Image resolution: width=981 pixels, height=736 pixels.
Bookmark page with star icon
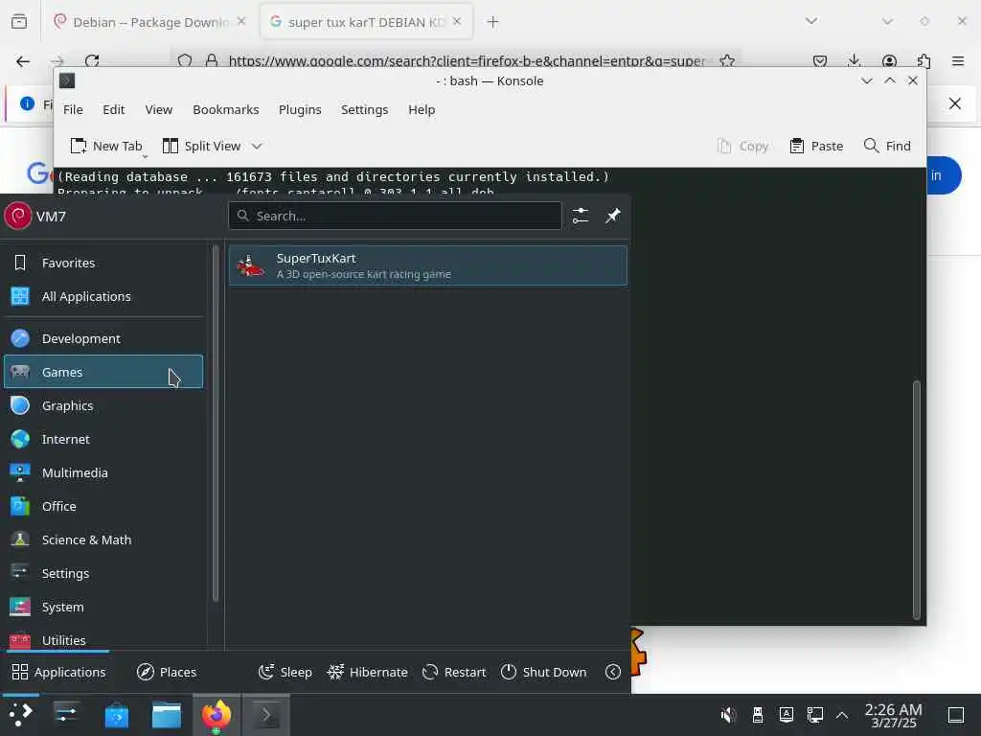726,60
